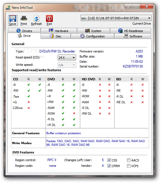This screenshot has height=183, width=161.
Task: Click the red Exit power icon
Action: pos(49,18)
